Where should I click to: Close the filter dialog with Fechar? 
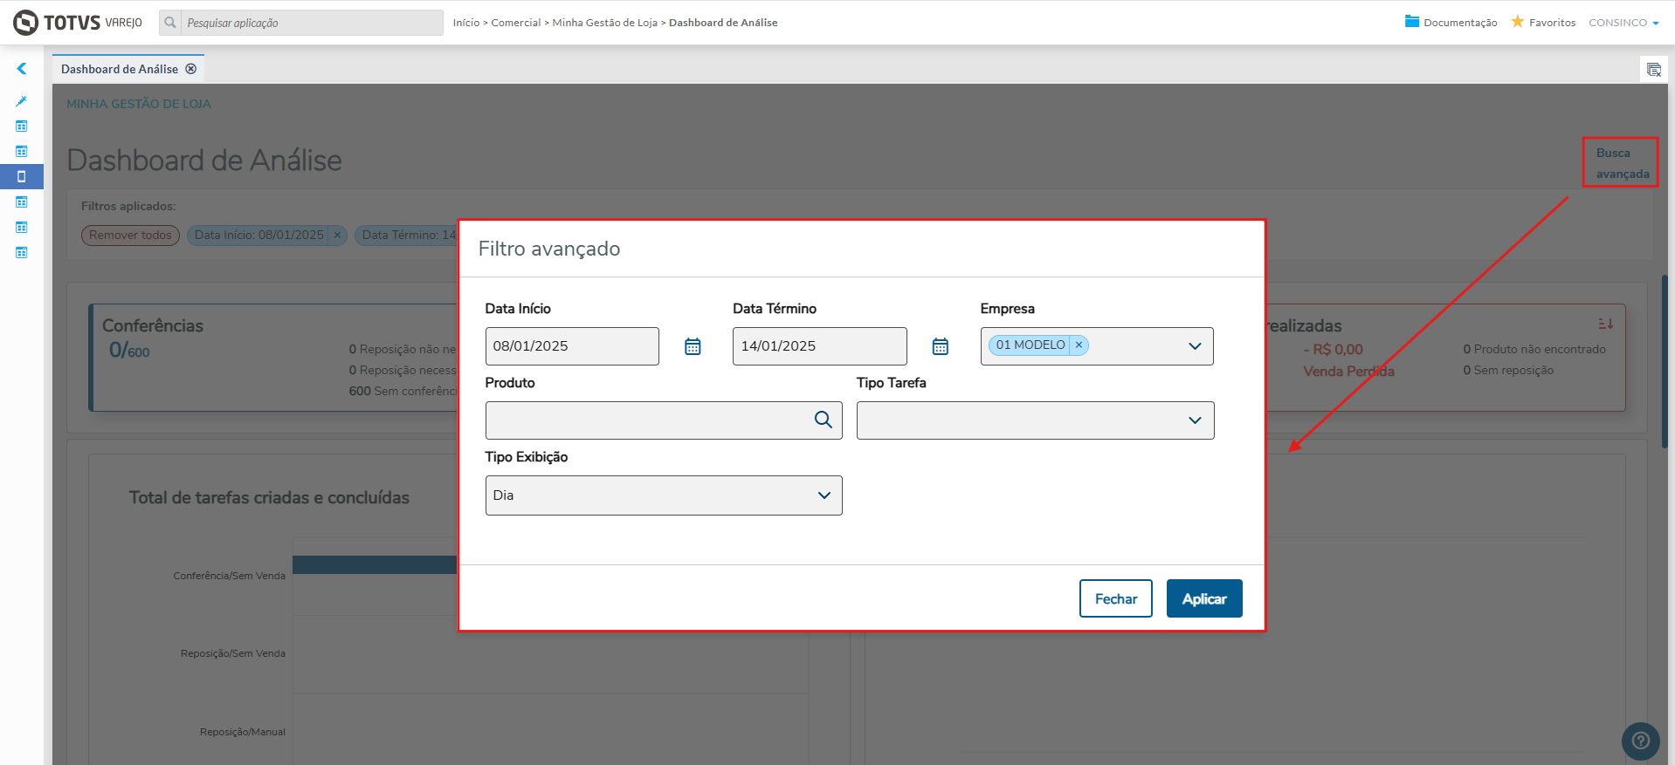click(x=1115, y=598)
